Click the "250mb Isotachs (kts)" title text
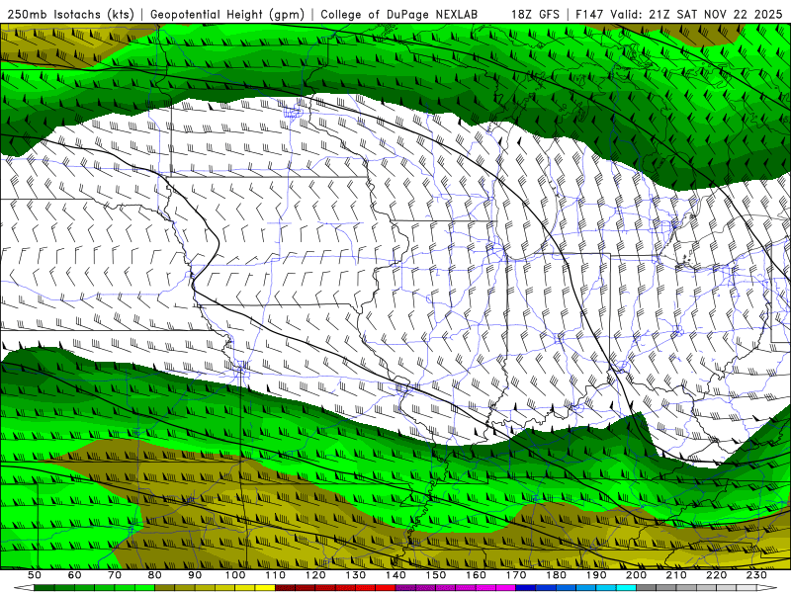 point(71,14)
